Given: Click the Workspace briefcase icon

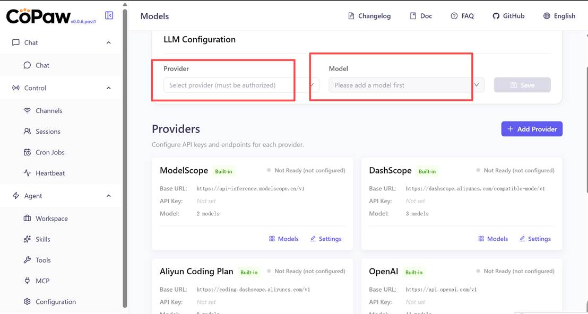Looking at the screenshot, I should pyautogui.click(x=27, y=219).
